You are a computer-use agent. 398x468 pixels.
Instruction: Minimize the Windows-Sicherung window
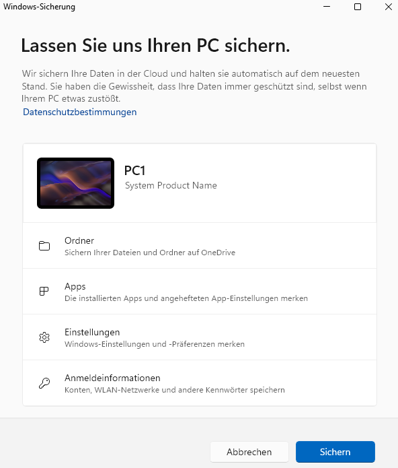click(x=327, y=7)
